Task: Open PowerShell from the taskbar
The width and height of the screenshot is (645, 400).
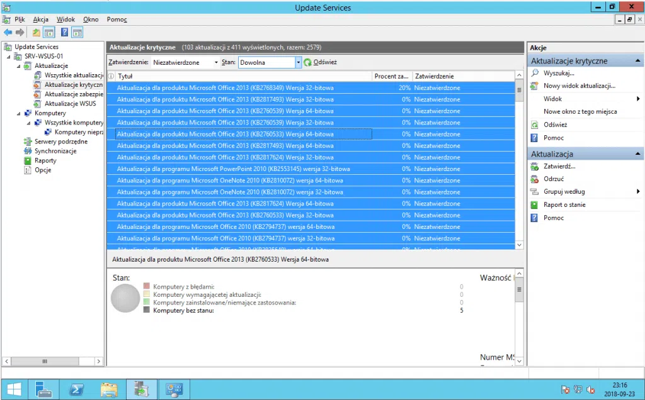Action: [76, 389]
